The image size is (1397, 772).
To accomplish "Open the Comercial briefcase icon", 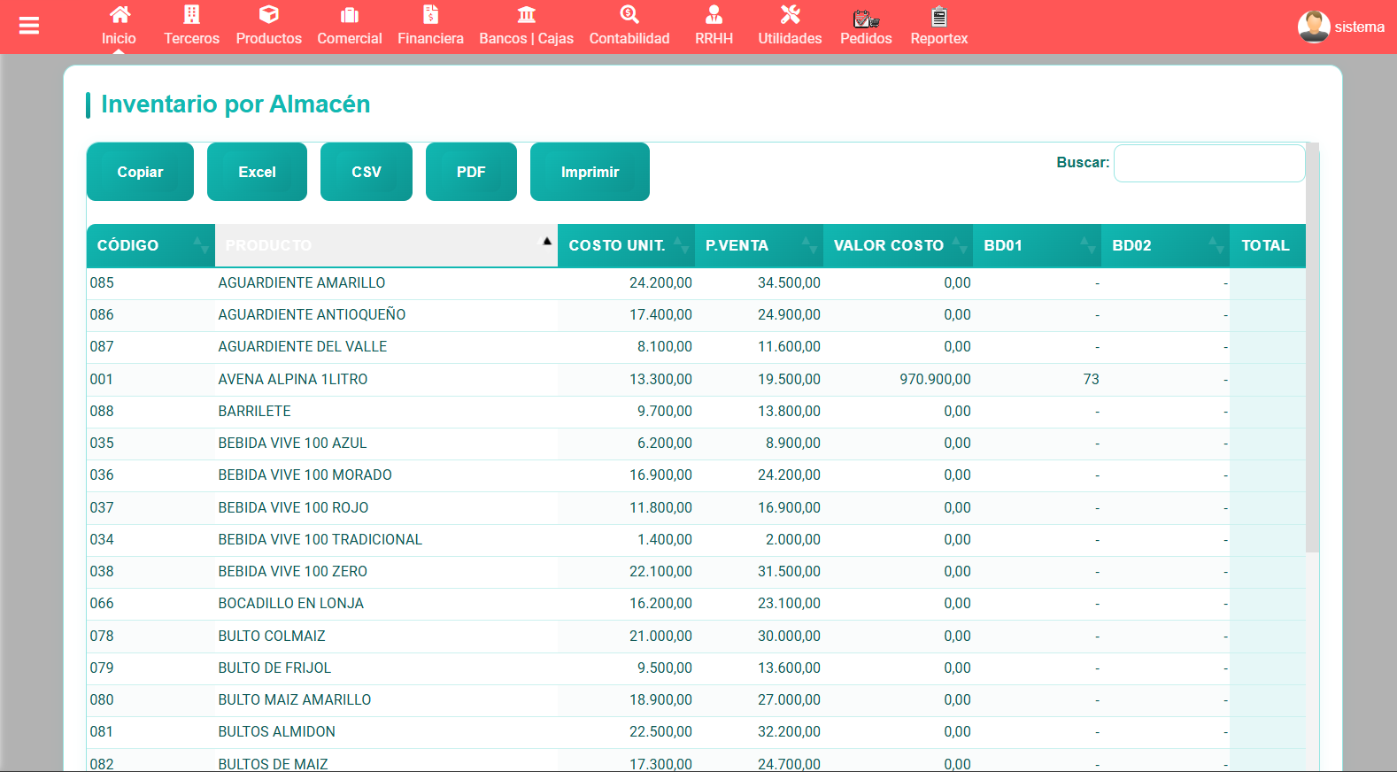I will coord(350,15).
